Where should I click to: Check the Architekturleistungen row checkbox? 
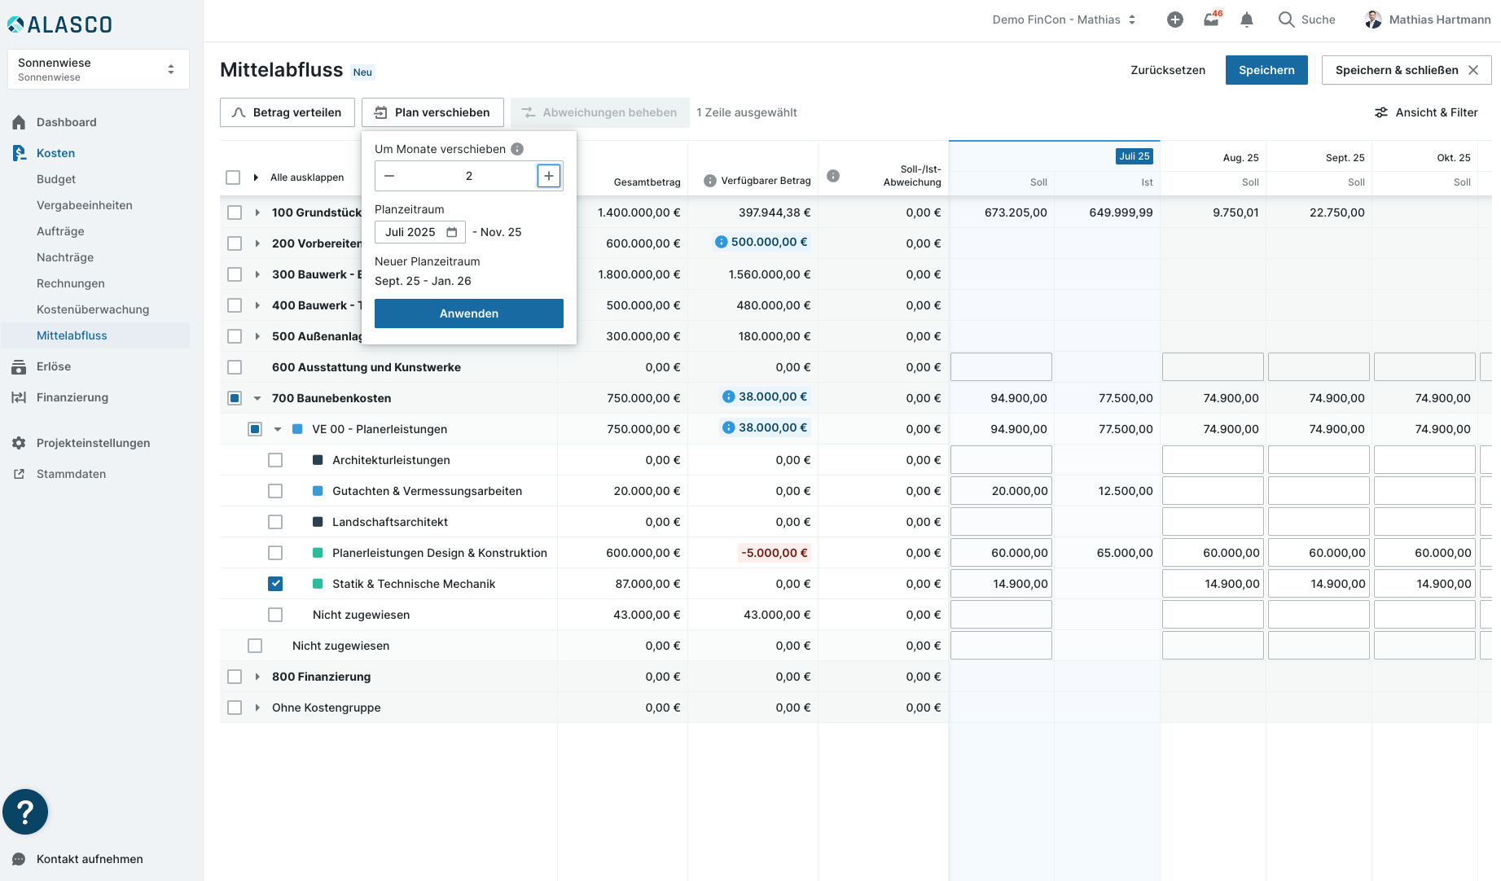(x=275, y=460)
